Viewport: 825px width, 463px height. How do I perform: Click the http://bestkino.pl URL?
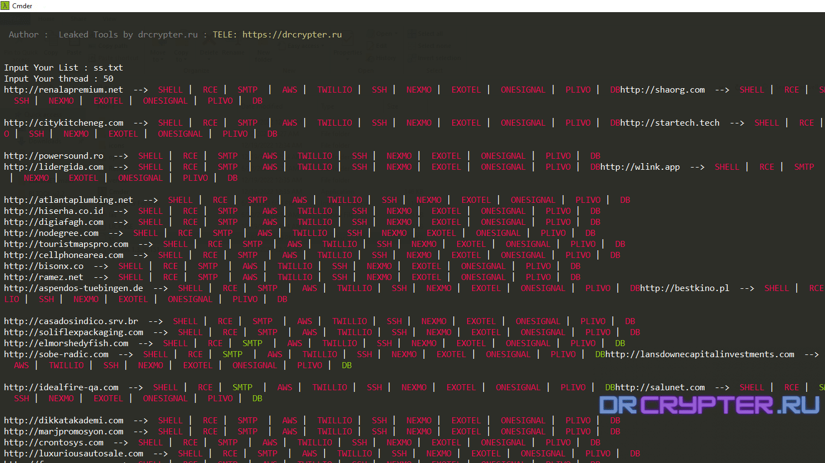point(685,288)
